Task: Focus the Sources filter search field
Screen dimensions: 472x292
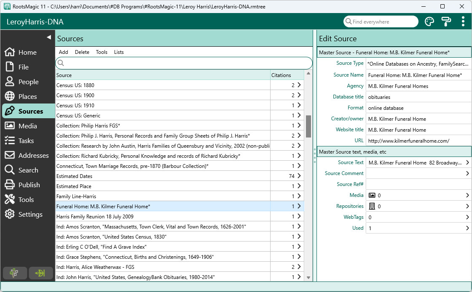Action: [184, 63]
